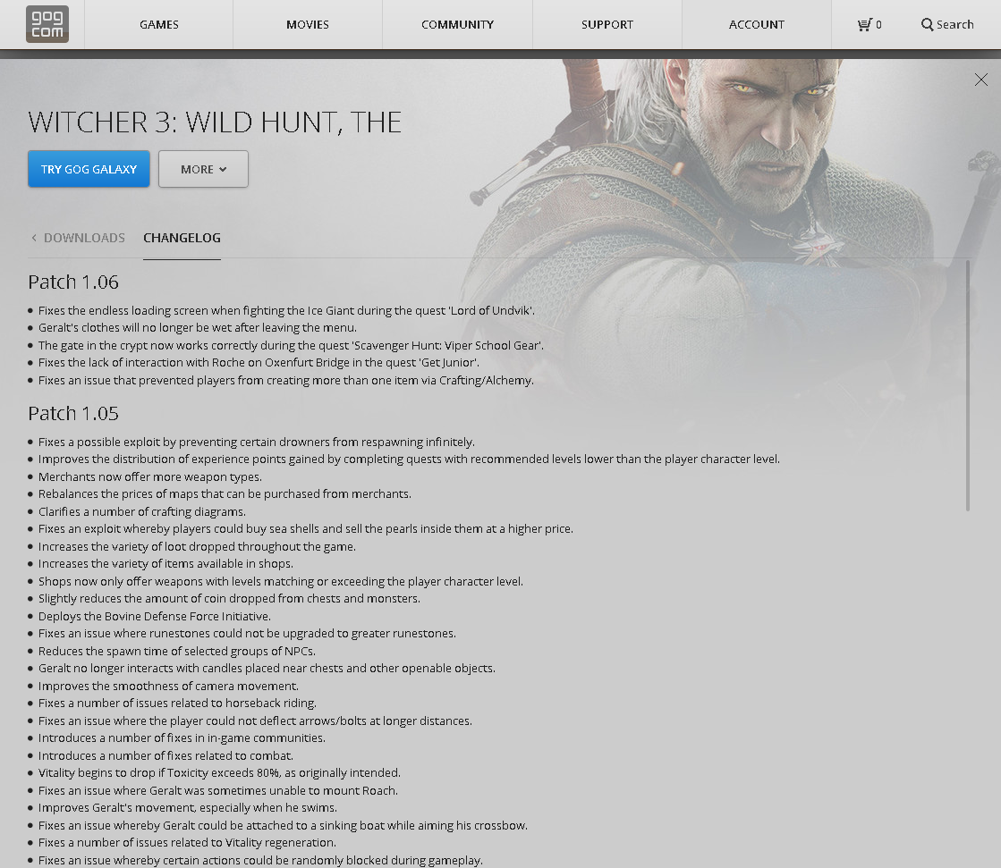Open the ACCOUNT menu

point(757,24)
